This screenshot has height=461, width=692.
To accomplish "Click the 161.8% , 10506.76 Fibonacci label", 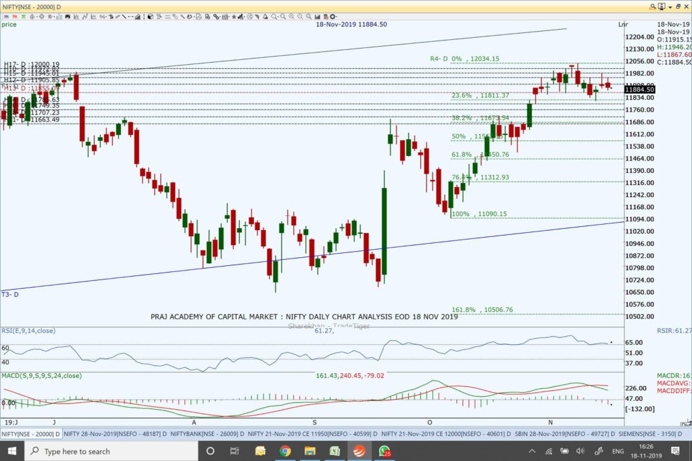I will pyautogui.click(x=483, y=309).
